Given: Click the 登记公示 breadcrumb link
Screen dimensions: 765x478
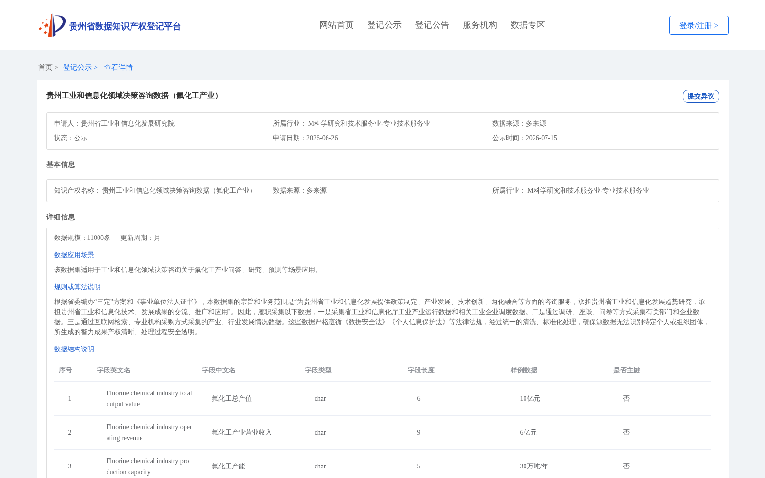Looking at the screenshot, I should click(77, 67).
